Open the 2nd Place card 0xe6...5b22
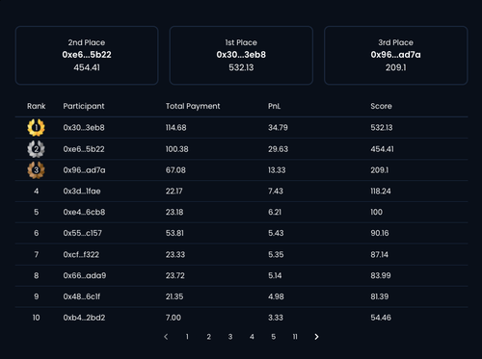 point(87,55)
